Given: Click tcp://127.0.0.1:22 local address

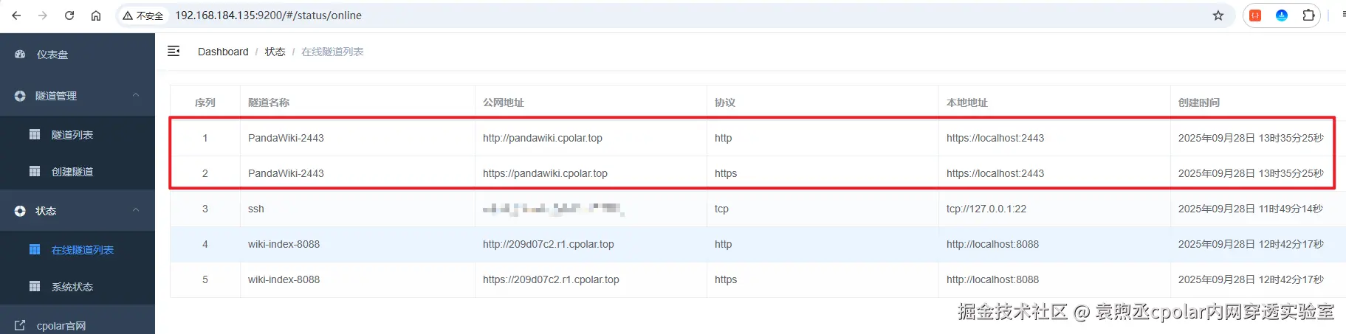Looking at the screenshot, I should [986, 209].
